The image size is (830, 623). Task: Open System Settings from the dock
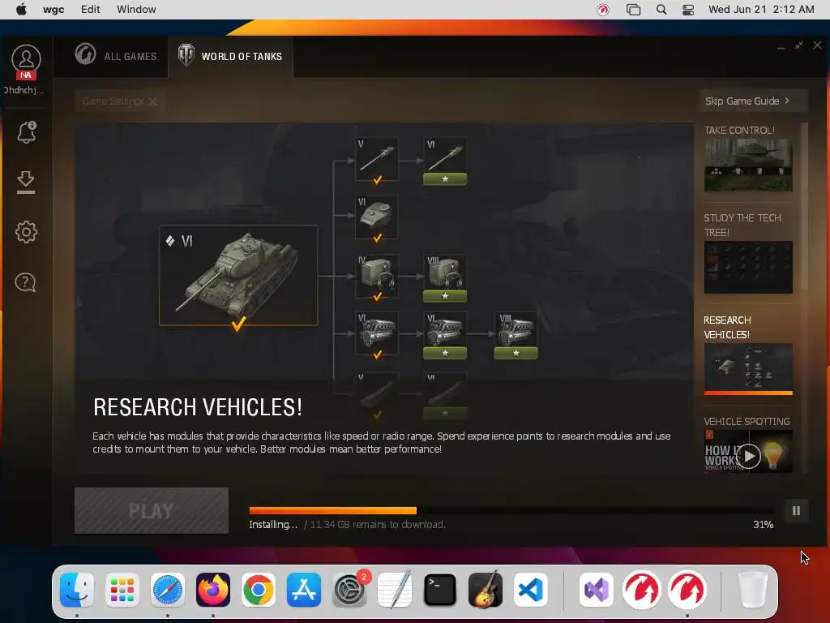coord(349,590)
